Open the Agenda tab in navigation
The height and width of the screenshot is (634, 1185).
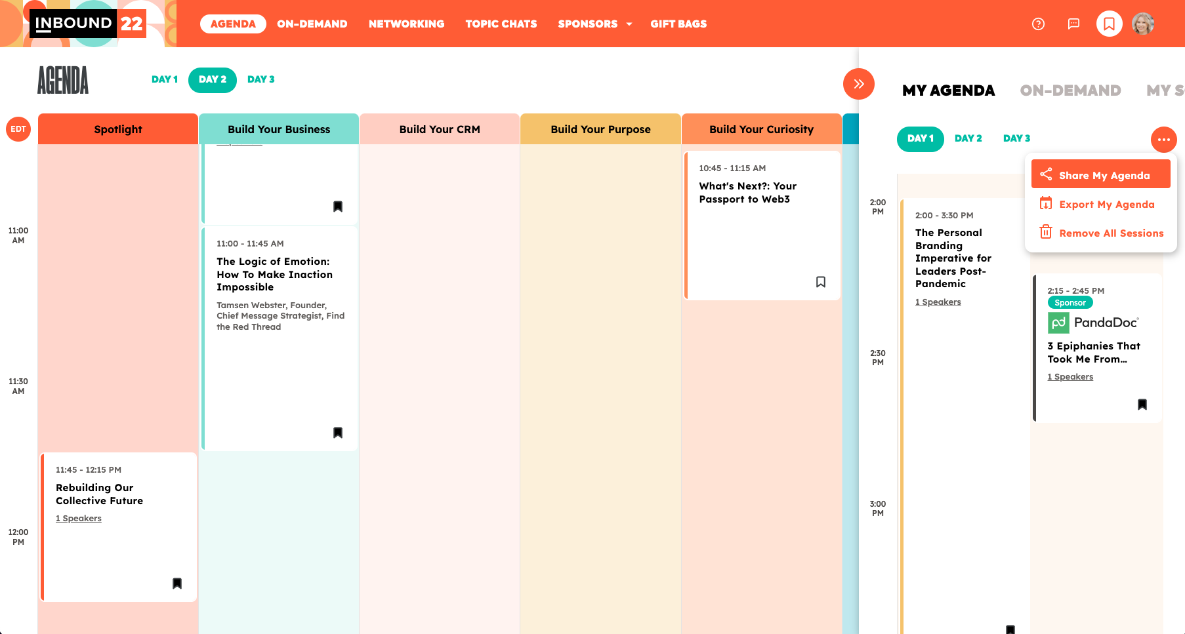point(233,24)
